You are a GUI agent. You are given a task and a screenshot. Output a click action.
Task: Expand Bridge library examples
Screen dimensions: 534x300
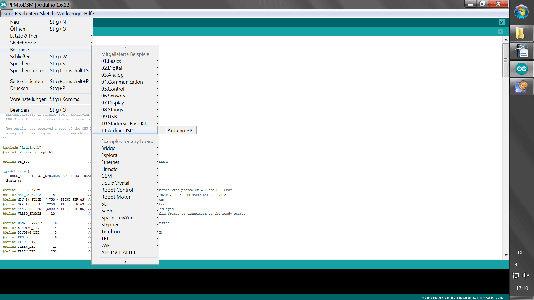tap(125, 148)
